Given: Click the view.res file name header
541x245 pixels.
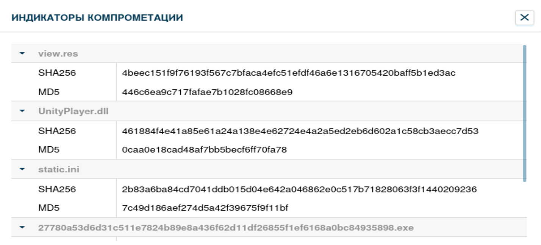Looking at the screenshot, I should [58, 53].
